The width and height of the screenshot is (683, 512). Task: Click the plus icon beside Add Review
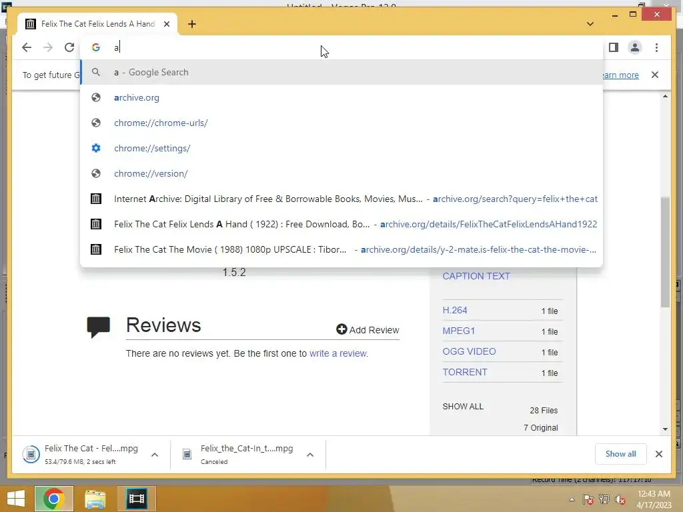[341, 329]
